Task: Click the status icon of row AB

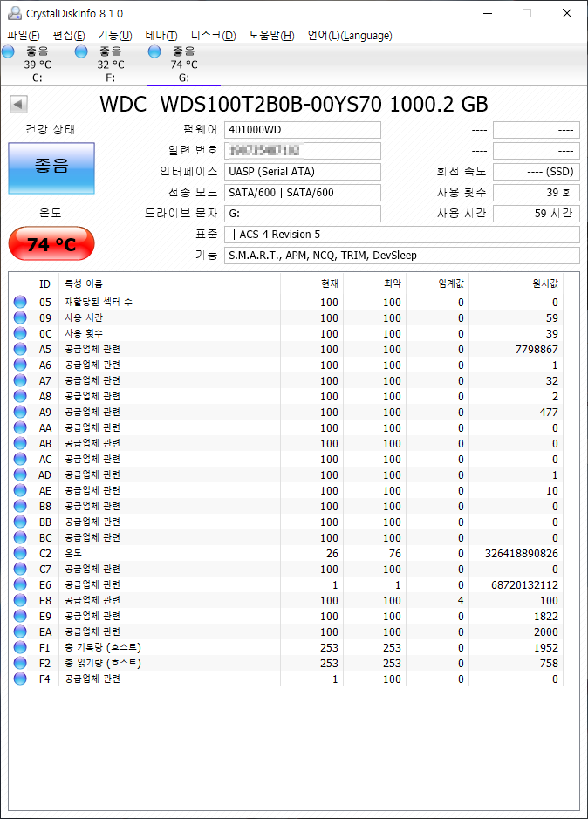Action: click(20, 443)
